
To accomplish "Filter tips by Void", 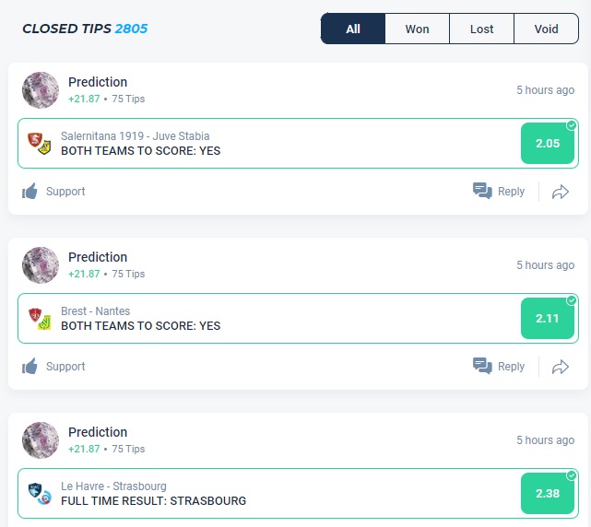I will point(546,29).
